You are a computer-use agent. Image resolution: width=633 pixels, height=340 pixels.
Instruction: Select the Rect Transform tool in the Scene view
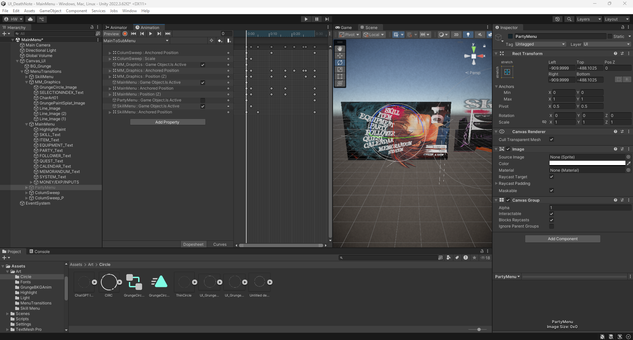click(x=340, y=76)
